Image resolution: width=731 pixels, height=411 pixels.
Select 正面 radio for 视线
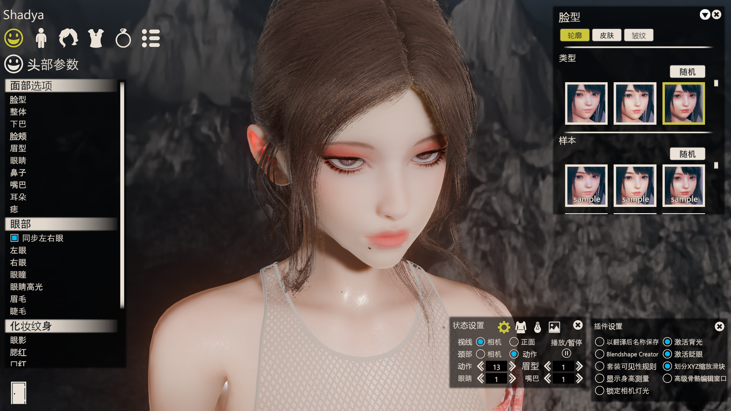coord(514,342)
